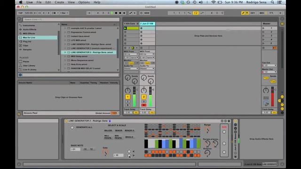Screen dimensions: 301x169
Task: Select Samples category in browser
Action: 27,49
